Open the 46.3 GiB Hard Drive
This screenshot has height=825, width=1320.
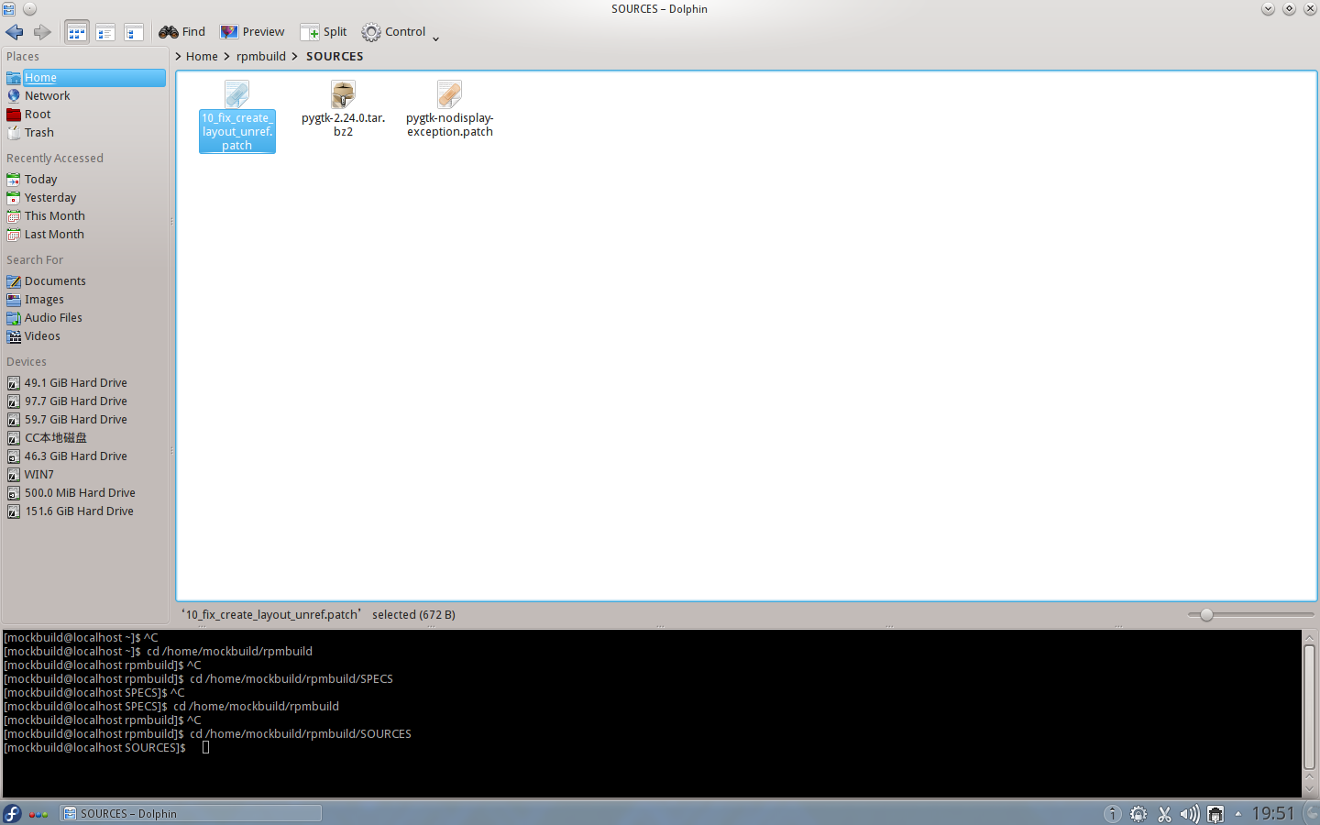point(85,456)
